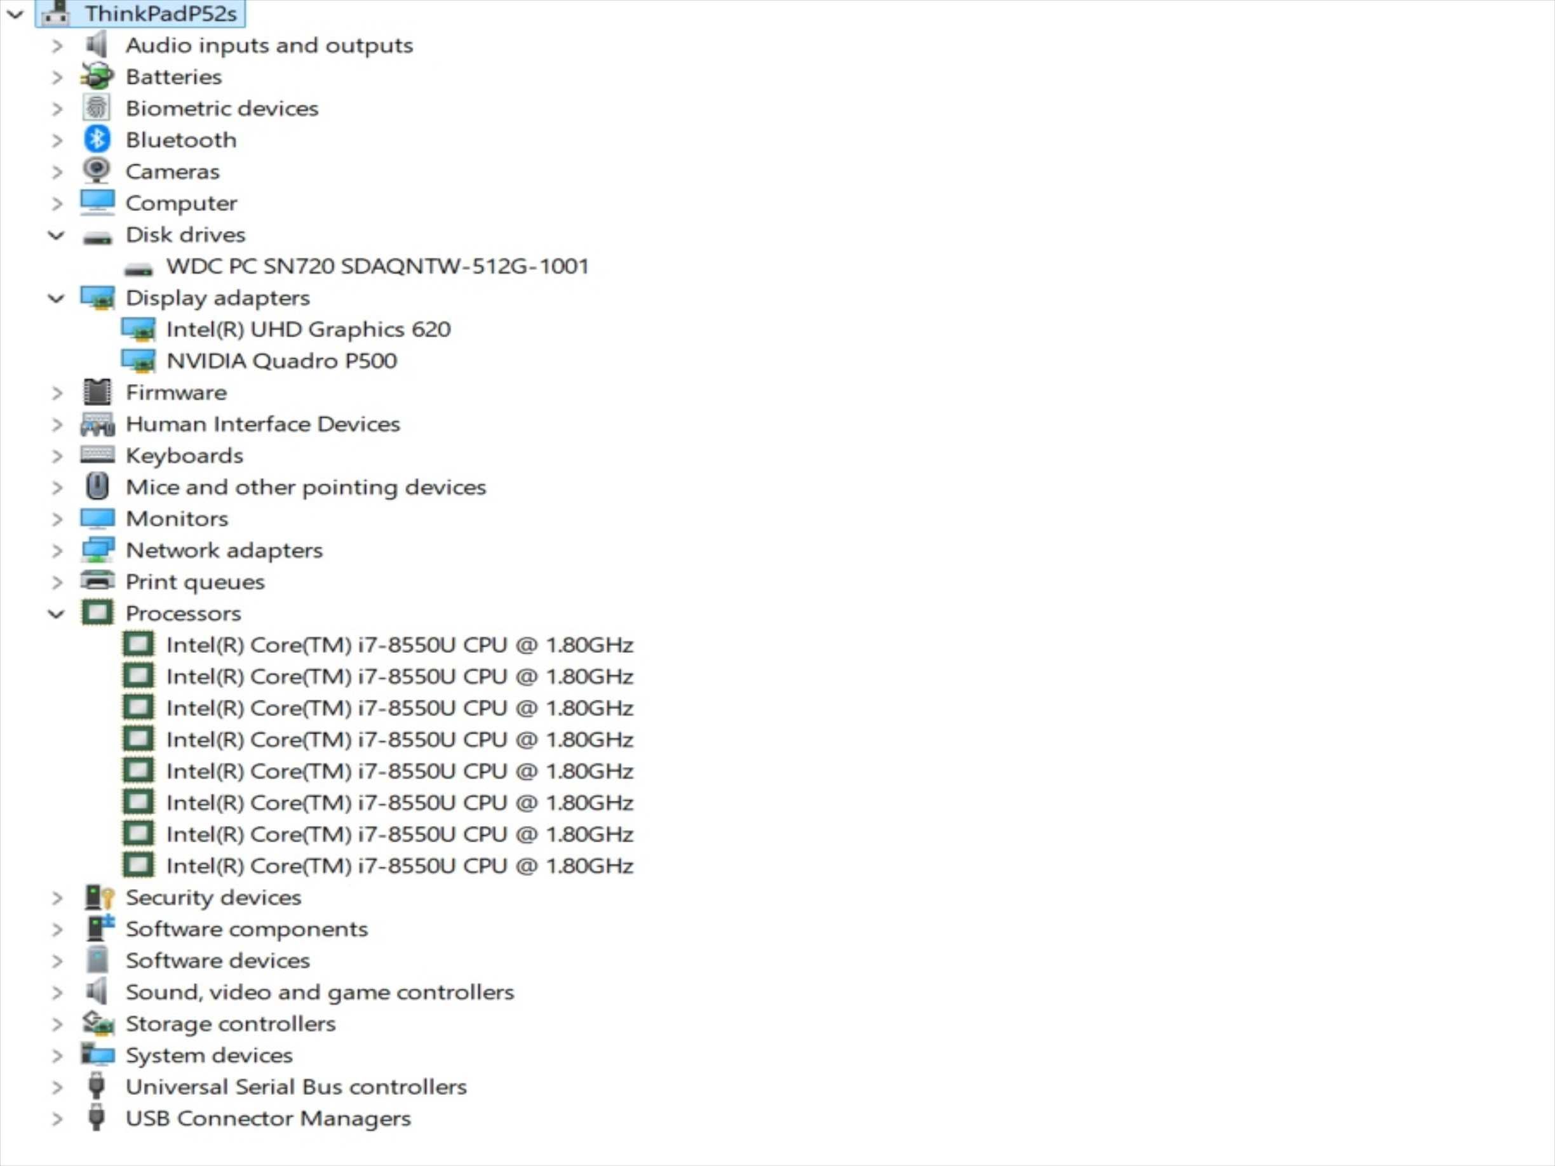This screenshot has width=1555, height=1166.
Task: Select the Software components label
Action: point(246,929)
